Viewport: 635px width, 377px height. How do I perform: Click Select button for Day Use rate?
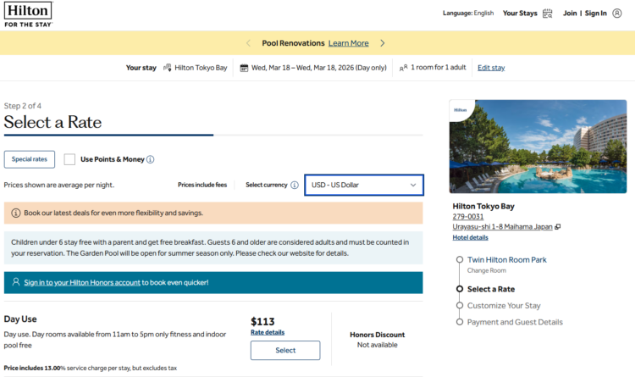click(285, 351)
